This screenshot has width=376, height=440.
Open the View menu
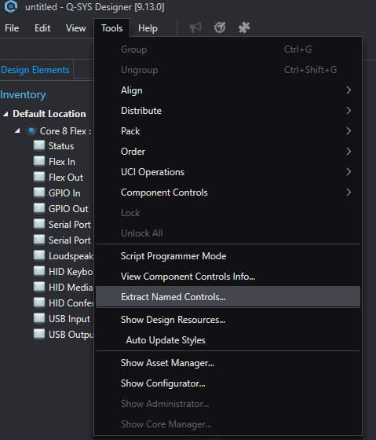(x=75, y=28)
